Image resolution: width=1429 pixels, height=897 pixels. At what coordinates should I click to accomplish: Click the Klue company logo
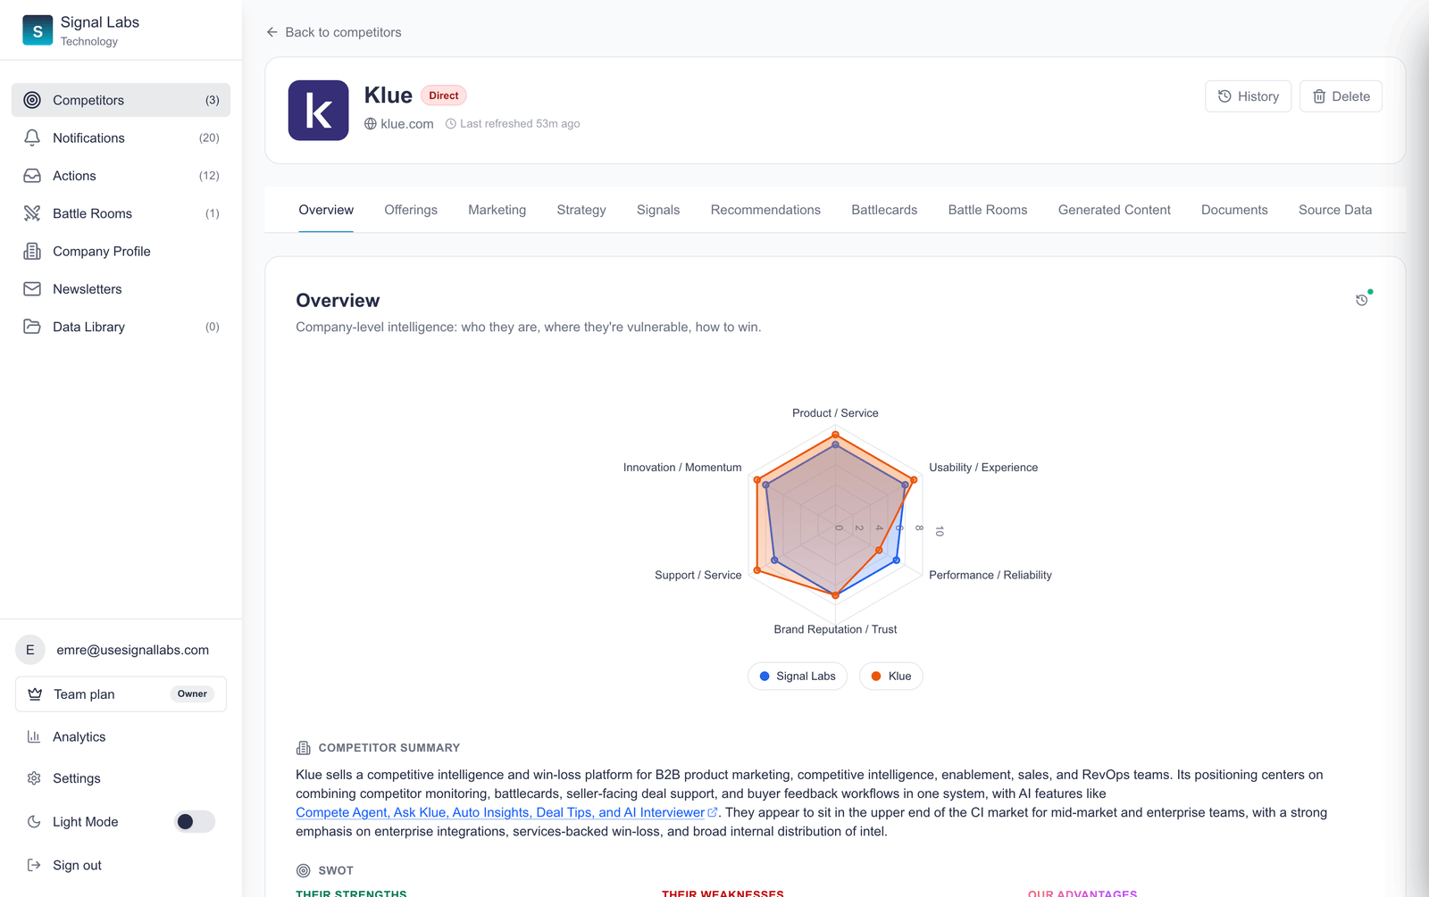tap(318, 111)
